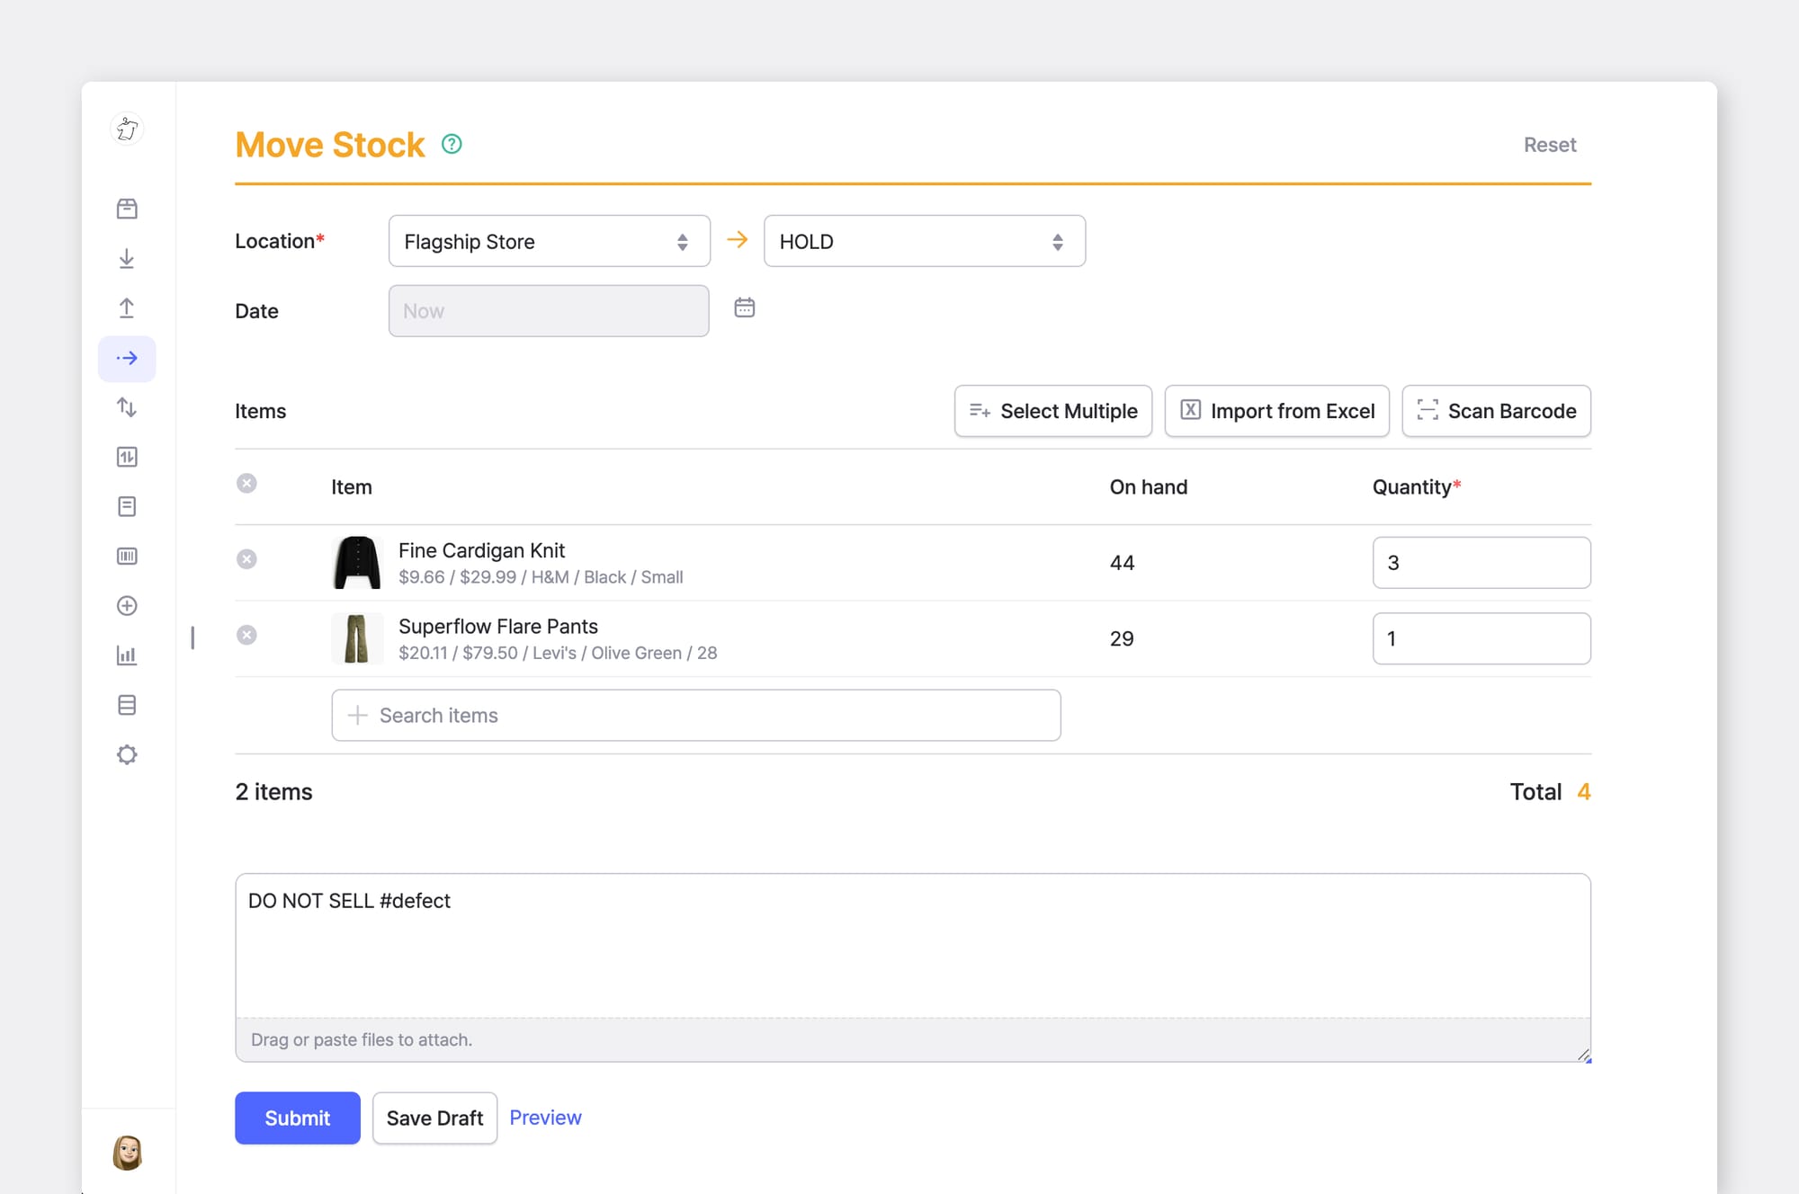Click the Superflow Flare Pants thumbnail
The width and height of the screenshot is (1799, 1194).
357,638
